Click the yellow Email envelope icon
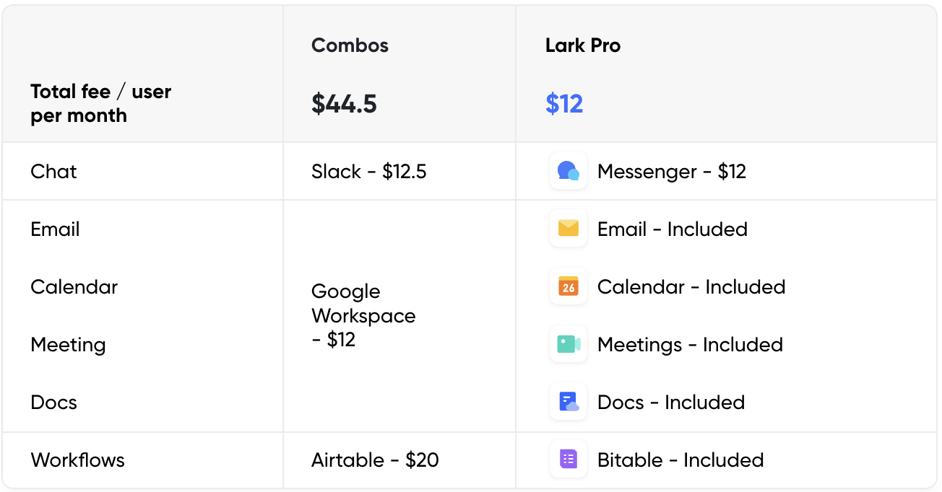This screenshot has width=942, height=492. (x=569, y=229)
